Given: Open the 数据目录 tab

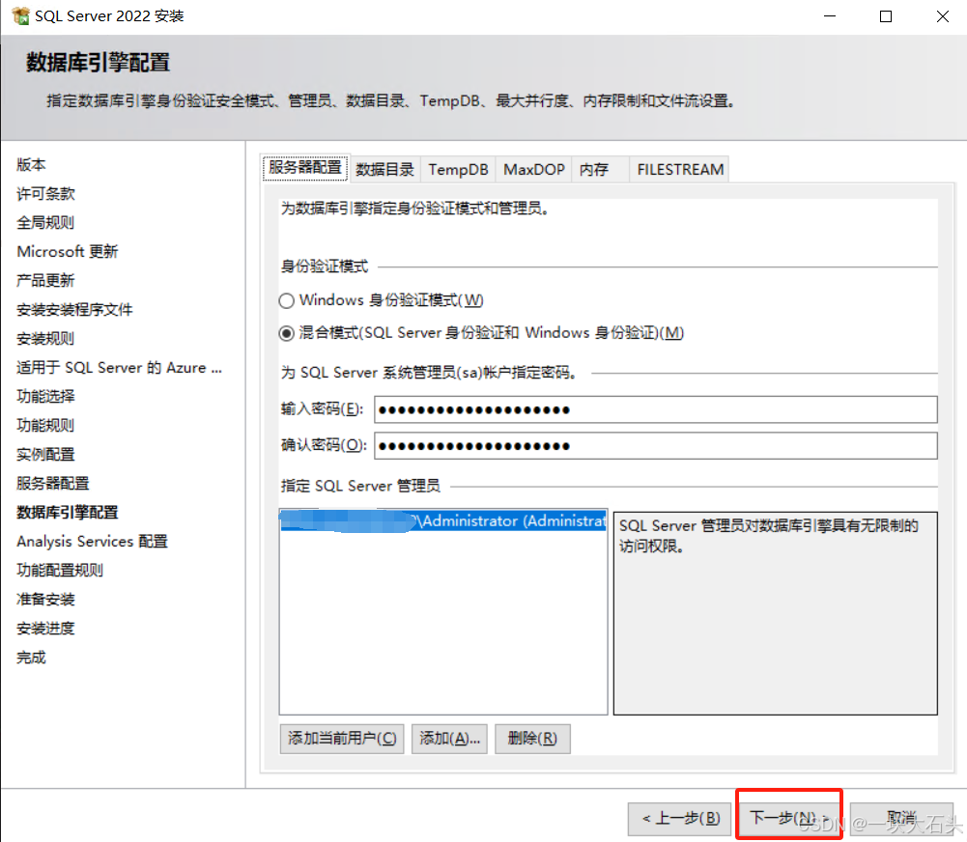Looking at the screenshot, I should [384, 170].
